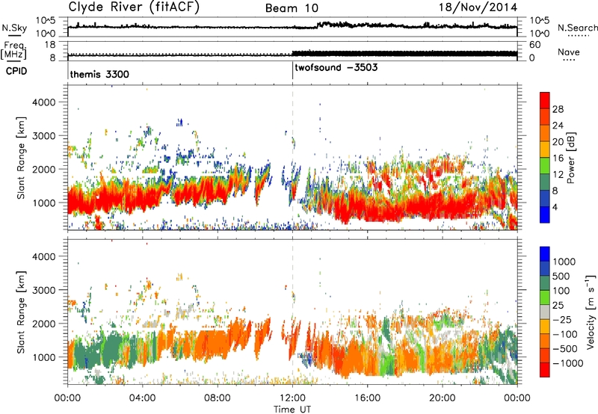This screenshot has height=414, width=598.
Task: Click the 'Time UT' axis title
Action: (x=292, y=410)
